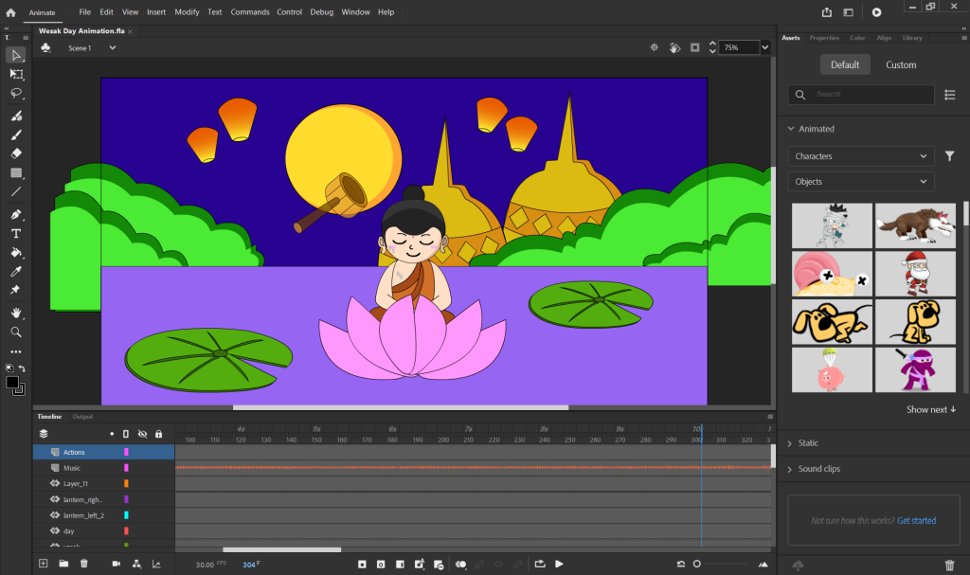Toggle hide all layers eye icon
970x575 pixels.
coord(142,433)
